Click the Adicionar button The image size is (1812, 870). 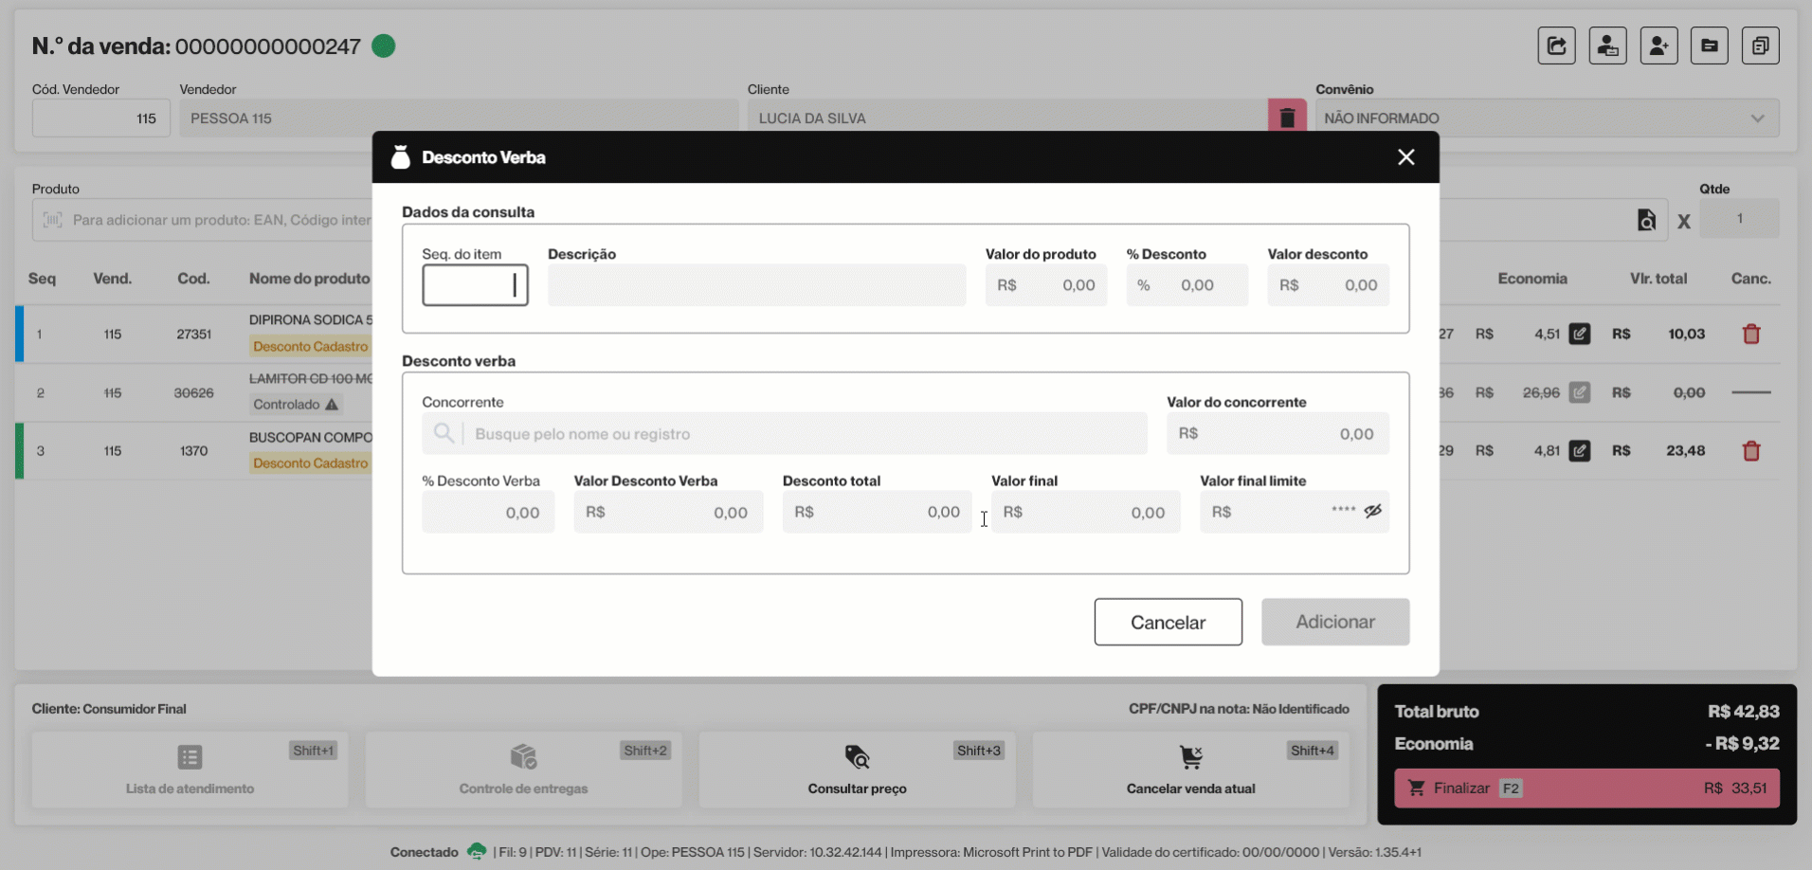pyautogui.click(x=1334, y=622)
